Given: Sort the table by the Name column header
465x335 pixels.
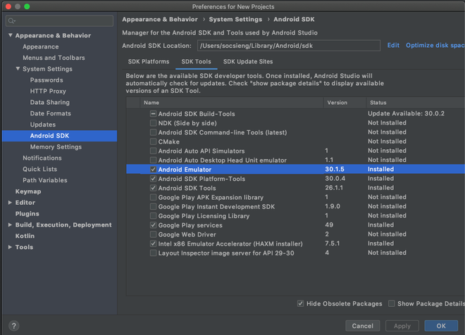Looking at the screenshot, I should tap(232, 102).
